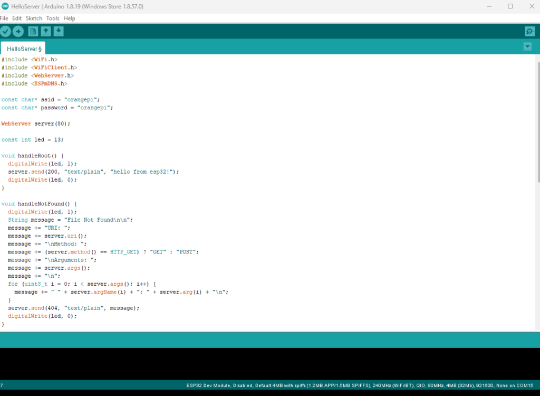This screenshot has width=540, height=396.
Task: Click the #include <WiFiClient.h> line
Action: coord(39,67)
